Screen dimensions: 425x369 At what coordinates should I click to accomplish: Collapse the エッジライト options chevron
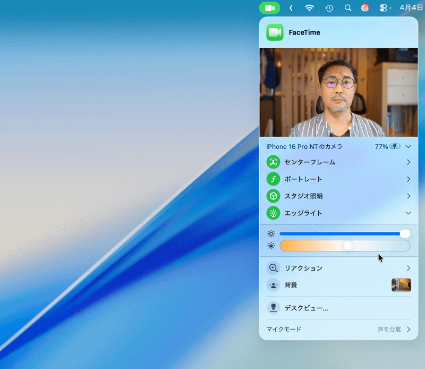click(408, 213)
